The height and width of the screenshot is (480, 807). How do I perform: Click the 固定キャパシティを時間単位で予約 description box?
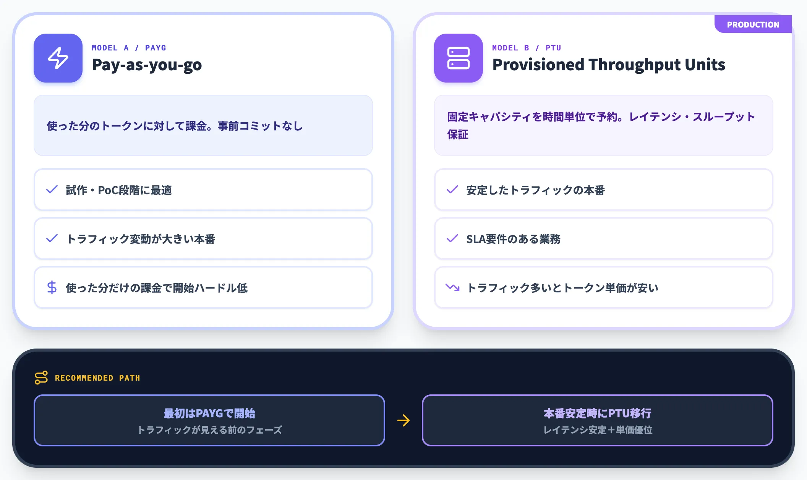(x=604, y=125)
